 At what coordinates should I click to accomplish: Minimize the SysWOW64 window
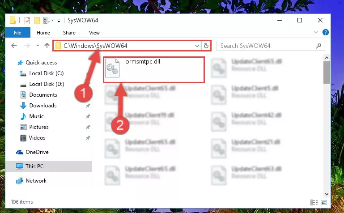(280, 21)
